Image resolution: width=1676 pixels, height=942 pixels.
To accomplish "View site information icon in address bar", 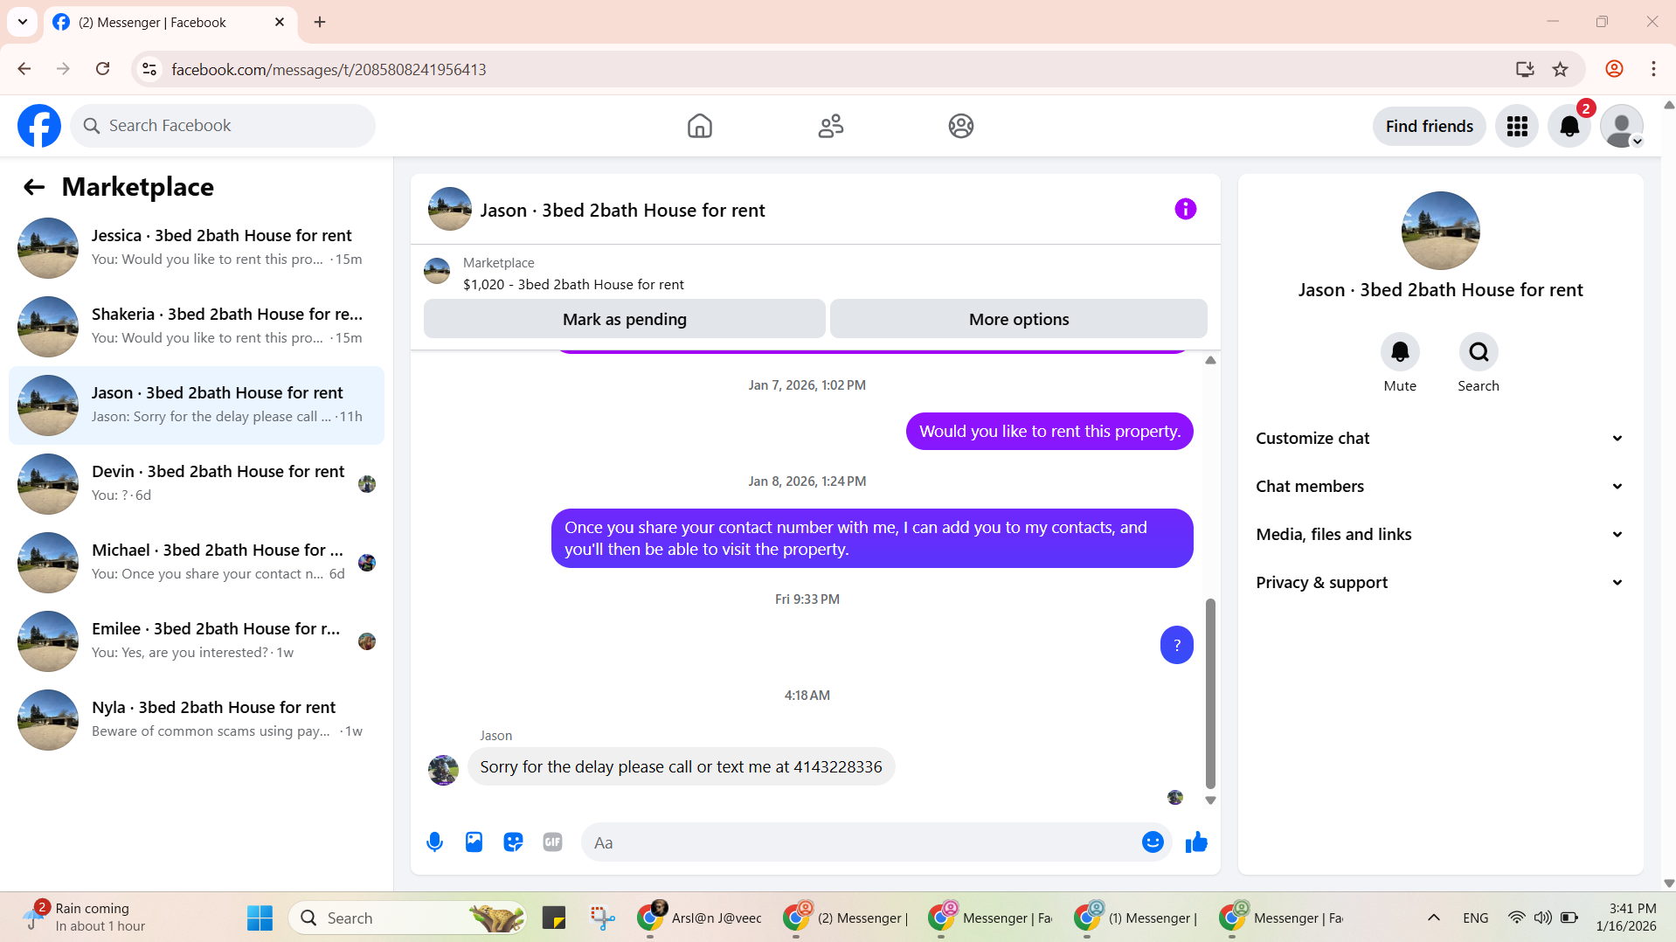I will click(149, 69).
